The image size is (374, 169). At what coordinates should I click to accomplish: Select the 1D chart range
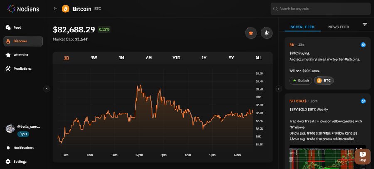[66, 58]
